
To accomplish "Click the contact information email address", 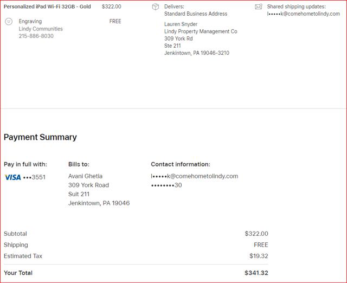I will pos(194,176).
